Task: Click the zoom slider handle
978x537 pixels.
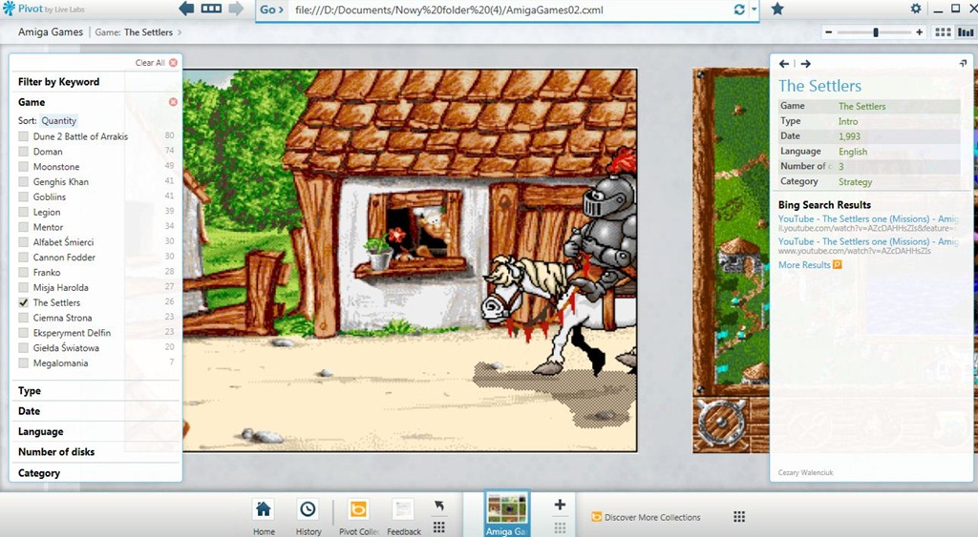Action: point(876,32)
